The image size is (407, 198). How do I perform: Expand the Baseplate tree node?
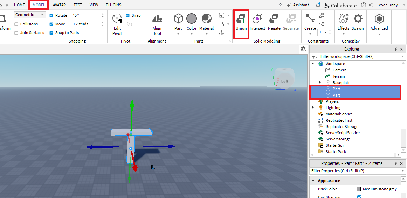320,83
